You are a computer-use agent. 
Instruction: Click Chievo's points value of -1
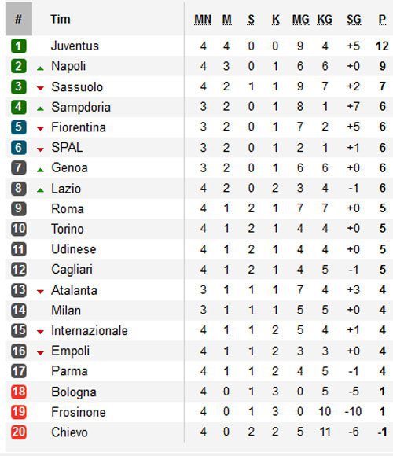382,432
